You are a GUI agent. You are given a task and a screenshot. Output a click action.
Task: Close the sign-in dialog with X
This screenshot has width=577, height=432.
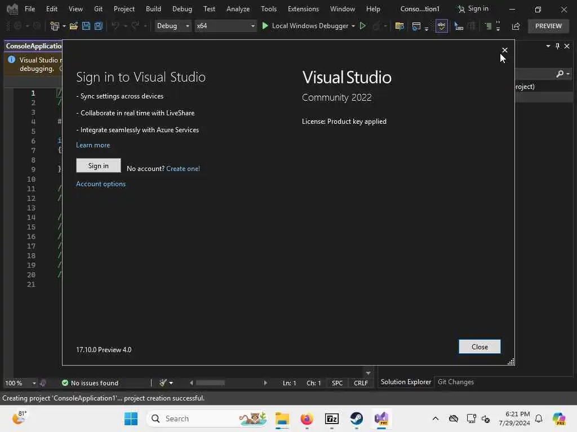click(x=504, y=50)
